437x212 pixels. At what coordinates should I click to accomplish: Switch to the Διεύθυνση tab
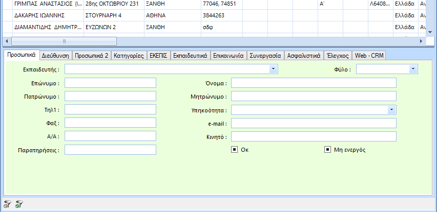(x=55, y=55)
